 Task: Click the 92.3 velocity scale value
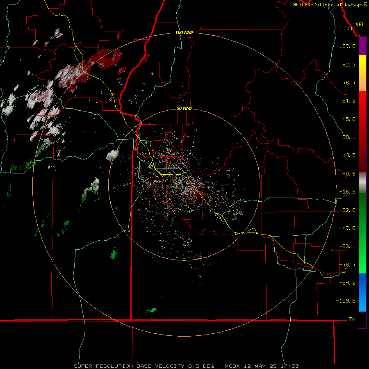coord(349,64)
